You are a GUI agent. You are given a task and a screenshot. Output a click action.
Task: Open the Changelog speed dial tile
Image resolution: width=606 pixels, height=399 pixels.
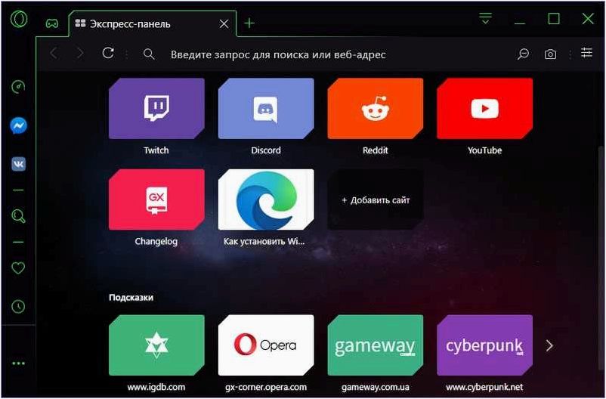(156, 199)
